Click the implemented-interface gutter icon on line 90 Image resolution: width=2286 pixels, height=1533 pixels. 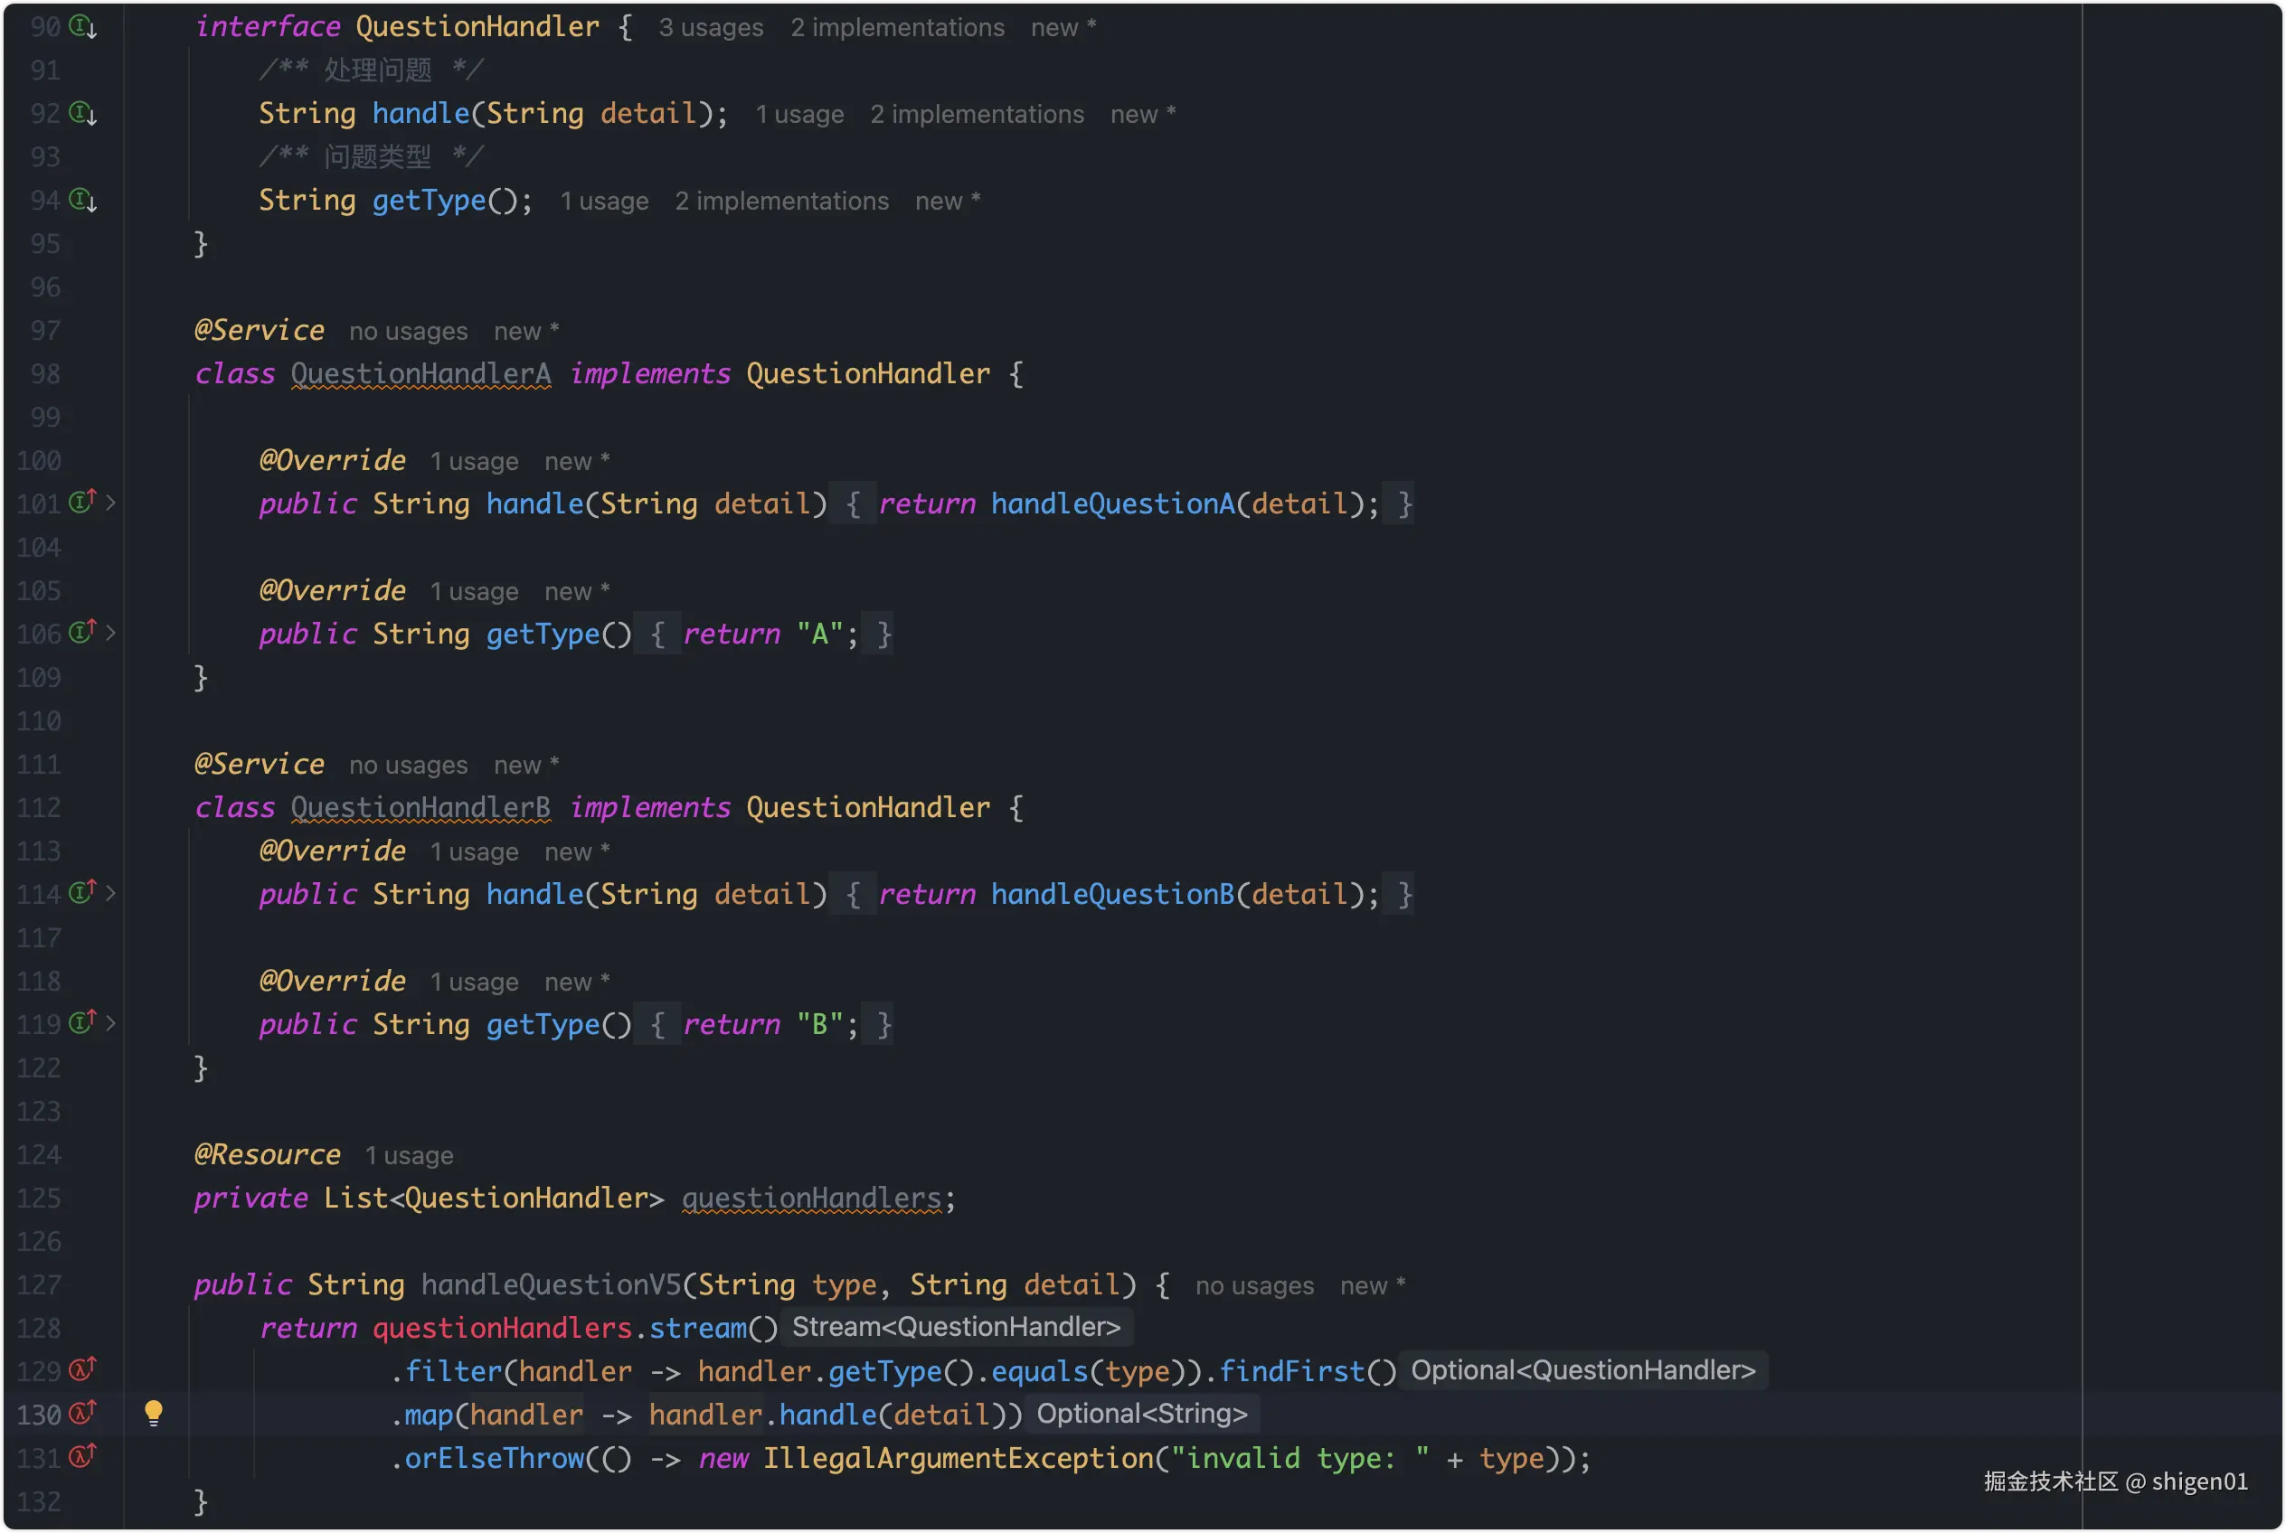[x=83, y=26]
